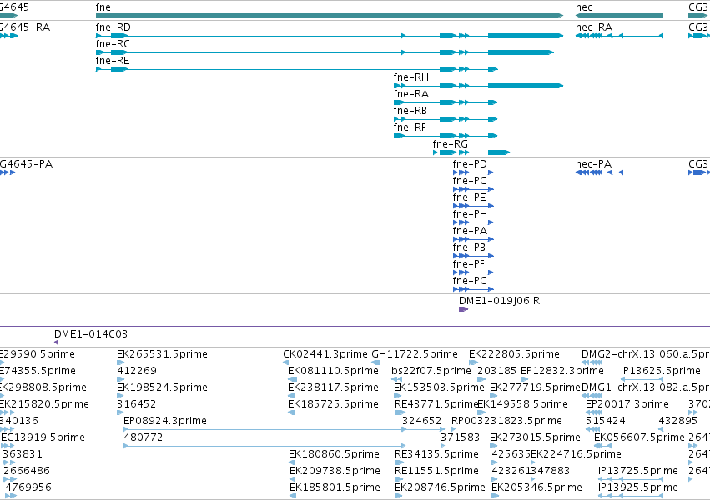Select the fne-RB transcript

(x=446, y=119)
